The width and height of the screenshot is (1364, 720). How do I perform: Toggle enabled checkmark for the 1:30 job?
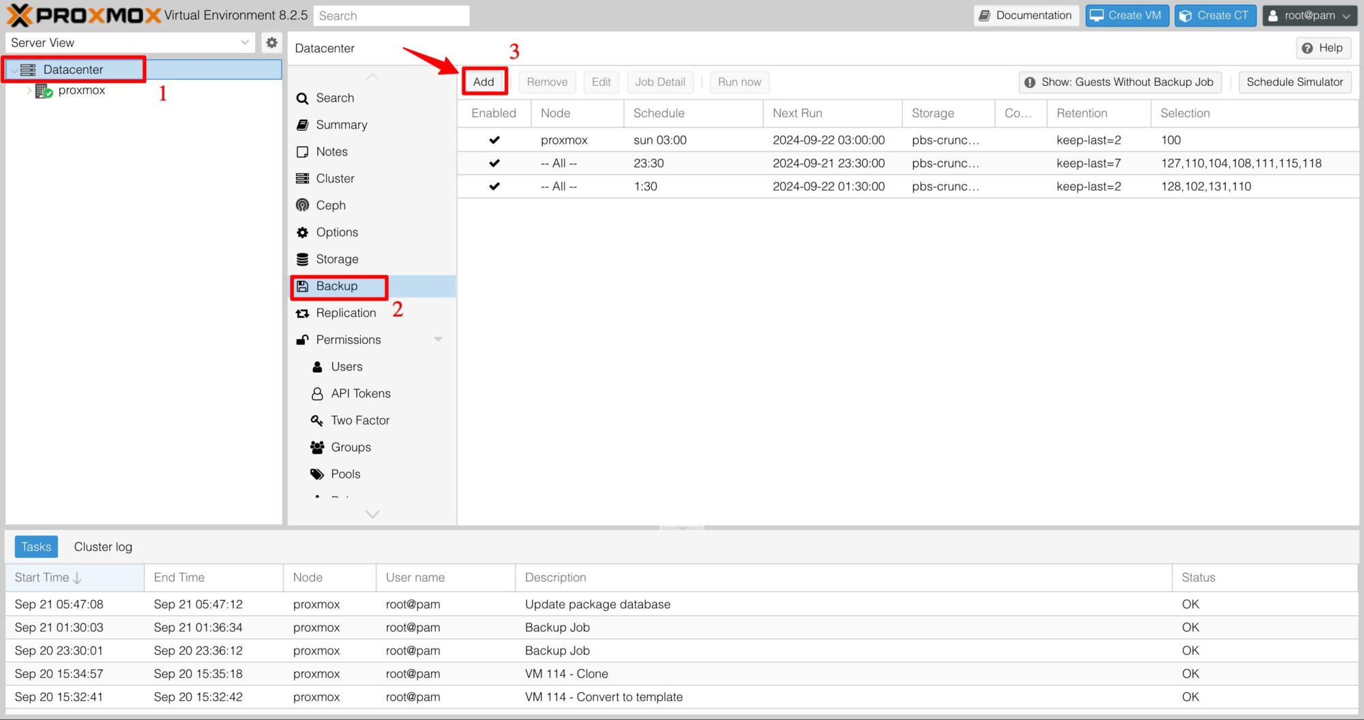[x=494, y=187]
